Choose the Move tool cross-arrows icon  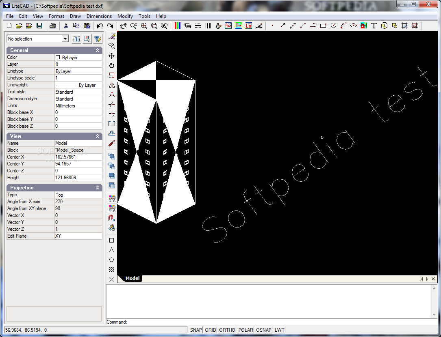112,56
